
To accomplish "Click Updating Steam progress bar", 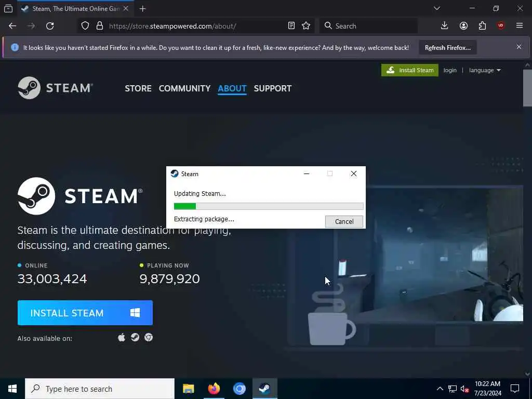I will pos(269,206).
